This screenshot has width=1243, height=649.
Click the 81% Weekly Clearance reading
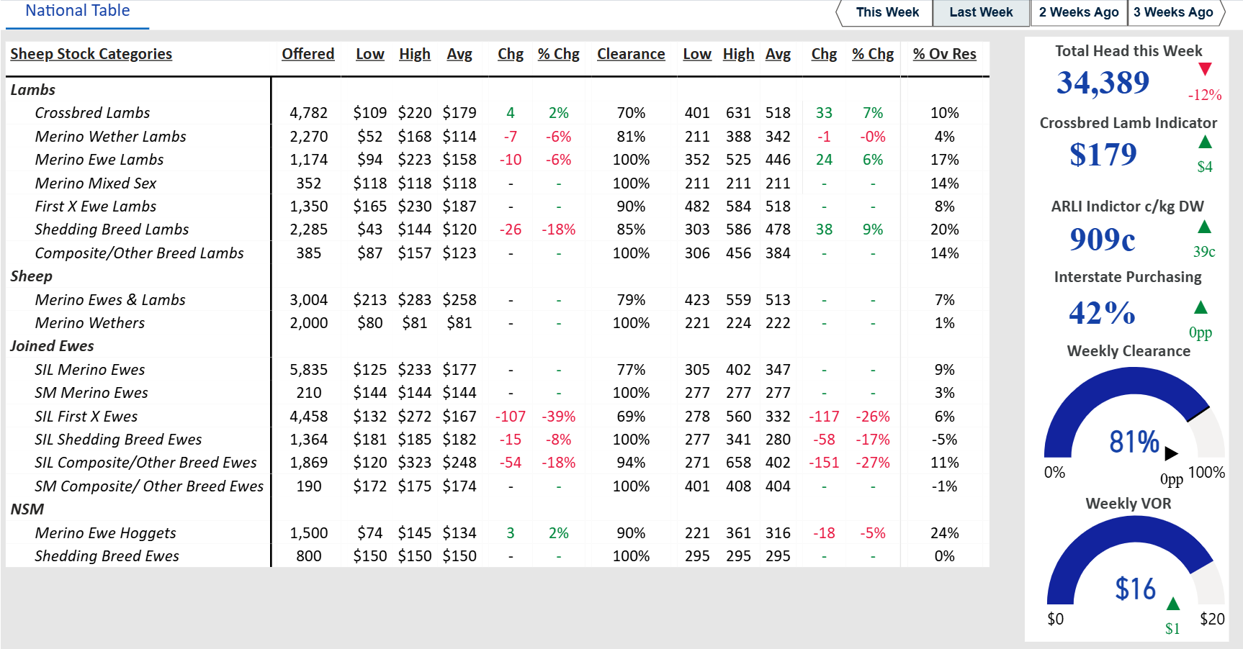(x=1134, y=442)
